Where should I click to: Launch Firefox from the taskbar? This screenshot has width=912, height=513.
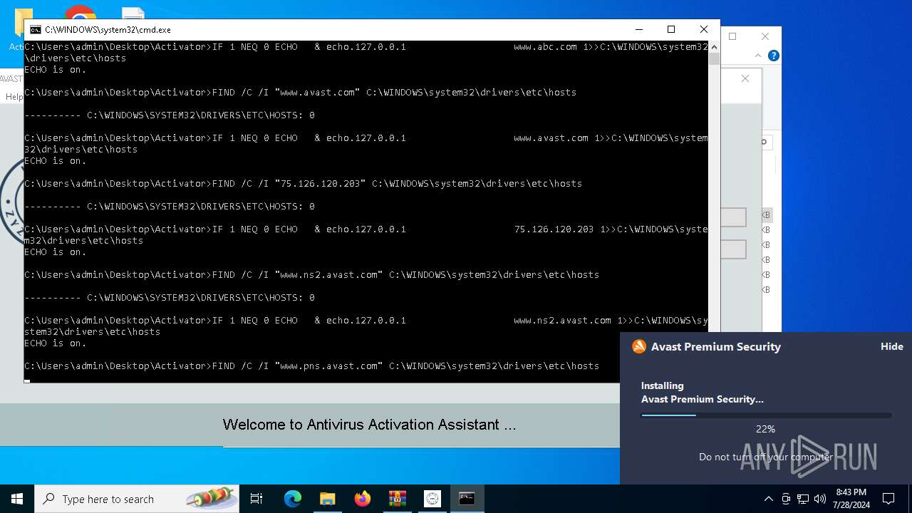click(363, 499)
